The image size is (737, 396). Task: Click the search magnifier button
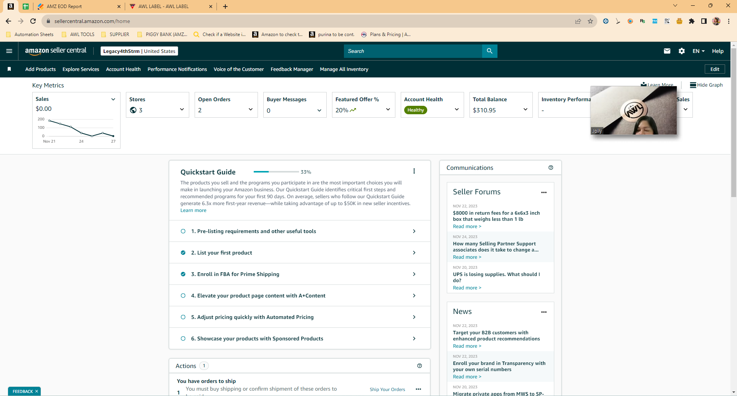pyautogui.click(x=489, y=51)
